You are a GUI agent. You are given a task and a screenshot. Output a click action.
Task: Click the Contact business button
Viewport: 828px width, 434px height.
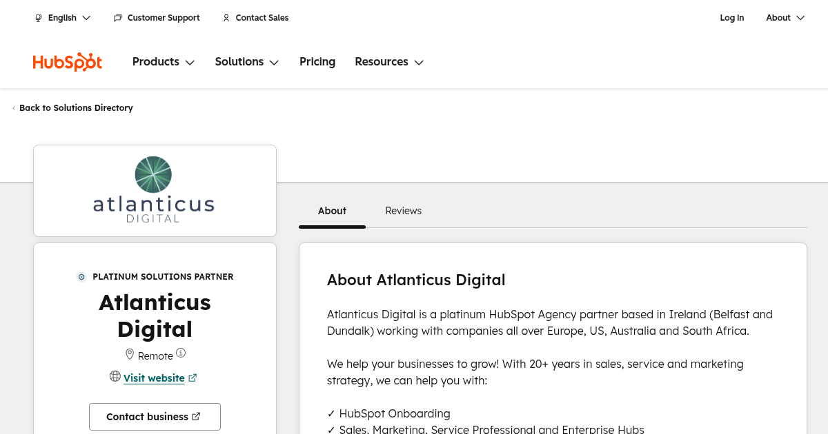tap(155, 417)
